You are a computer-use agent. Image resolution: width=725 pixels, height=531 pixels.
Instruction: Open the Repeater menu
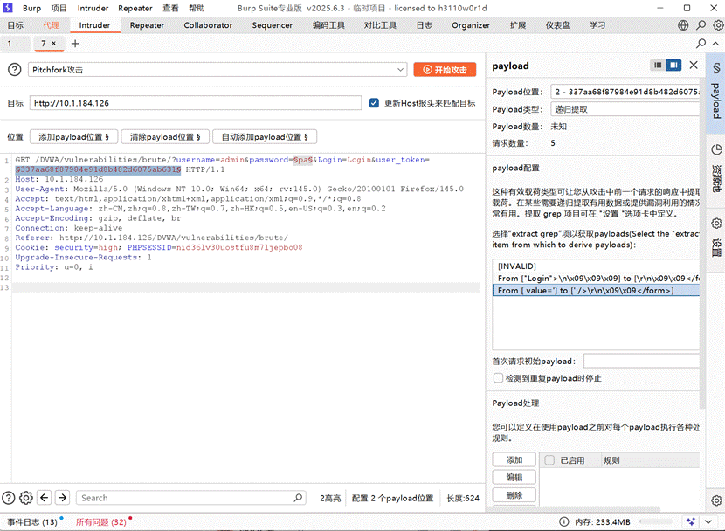(x=135, y=9)
